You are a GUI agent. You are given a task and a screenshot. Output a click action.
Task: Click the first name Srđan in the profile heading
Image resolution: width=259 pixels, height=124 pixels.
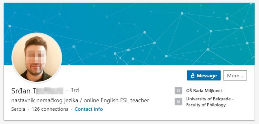click(21, 91)
